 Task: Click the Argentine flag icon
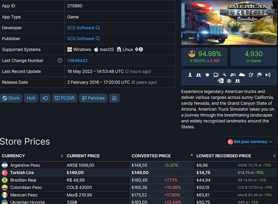coord(4,165)
